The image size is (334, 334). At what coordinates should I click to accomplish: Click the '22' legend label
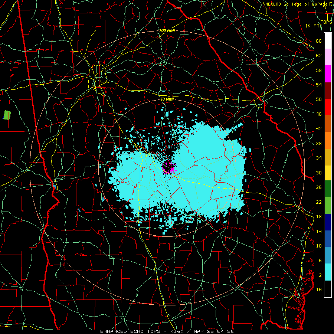(x=319, y=202)
